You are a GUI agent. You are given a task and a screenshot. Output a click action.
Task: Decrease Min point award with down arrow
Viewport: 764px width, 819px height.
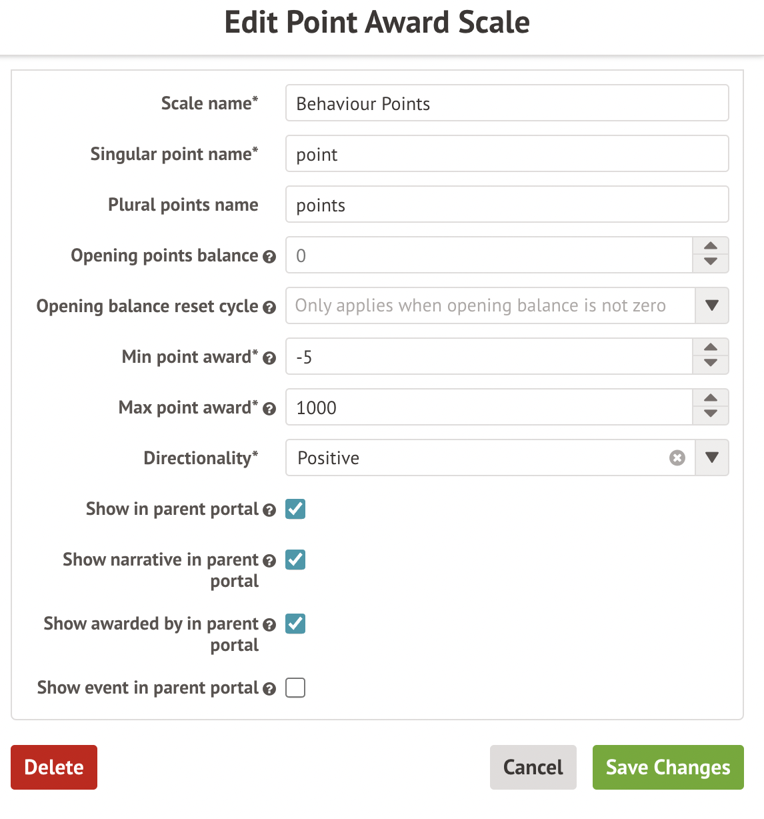711,364
